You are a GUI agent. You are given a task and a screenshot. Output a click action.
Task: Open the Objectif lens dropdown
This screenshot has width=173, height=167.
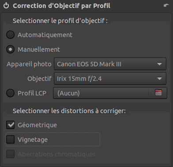[x=110, y=79]
